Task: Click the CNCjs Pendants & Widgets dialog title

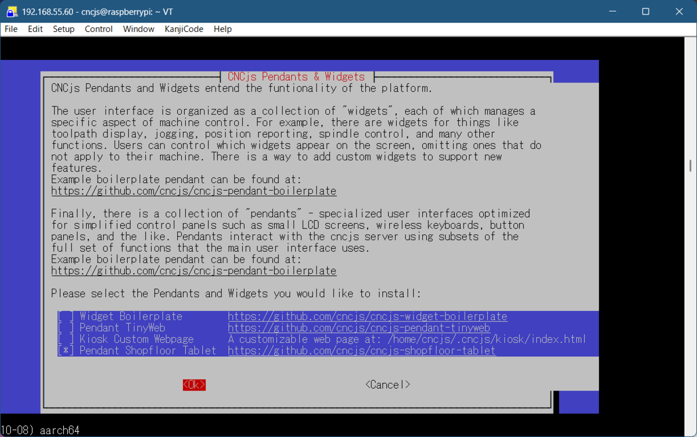Action: click(x=296, y=77)
